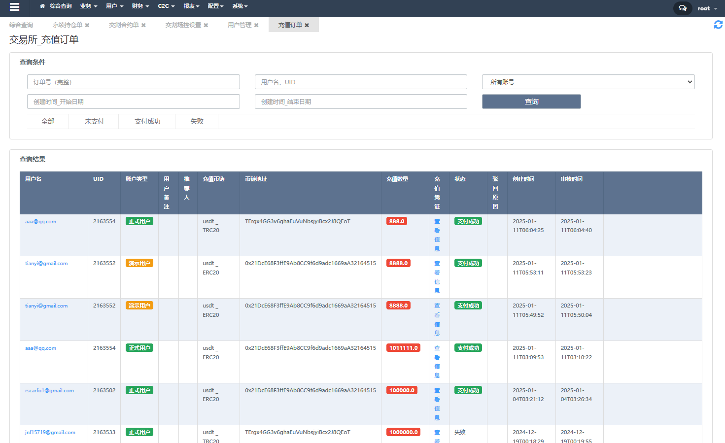Close the 用户管理 tab
Viewport: 725px width, 443px height.
pyautogui.click(x=256, y=25)
